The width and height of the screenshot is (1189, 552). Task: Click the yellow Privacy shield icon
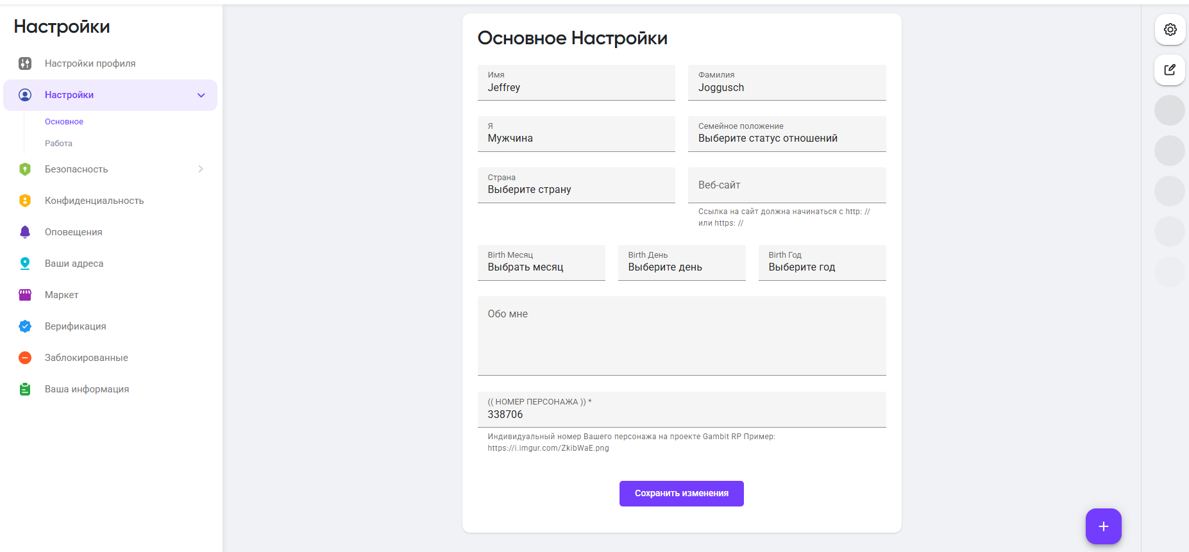point(25,201)
